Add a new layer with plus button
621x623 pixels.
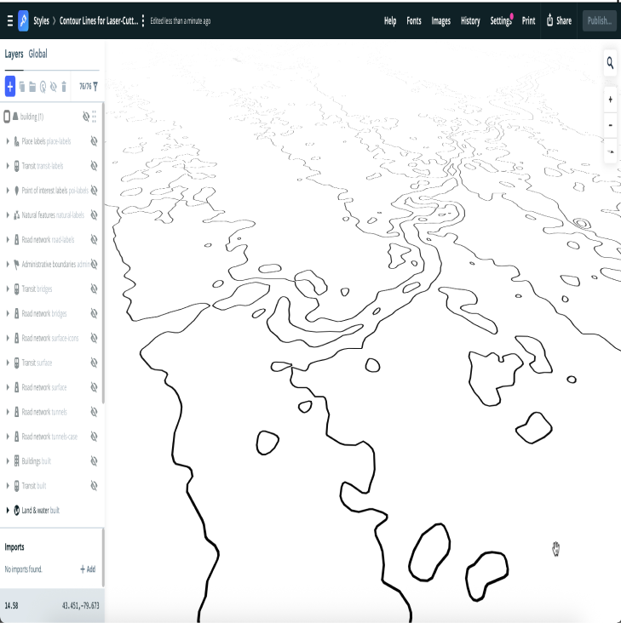click(x=10, y=86)
